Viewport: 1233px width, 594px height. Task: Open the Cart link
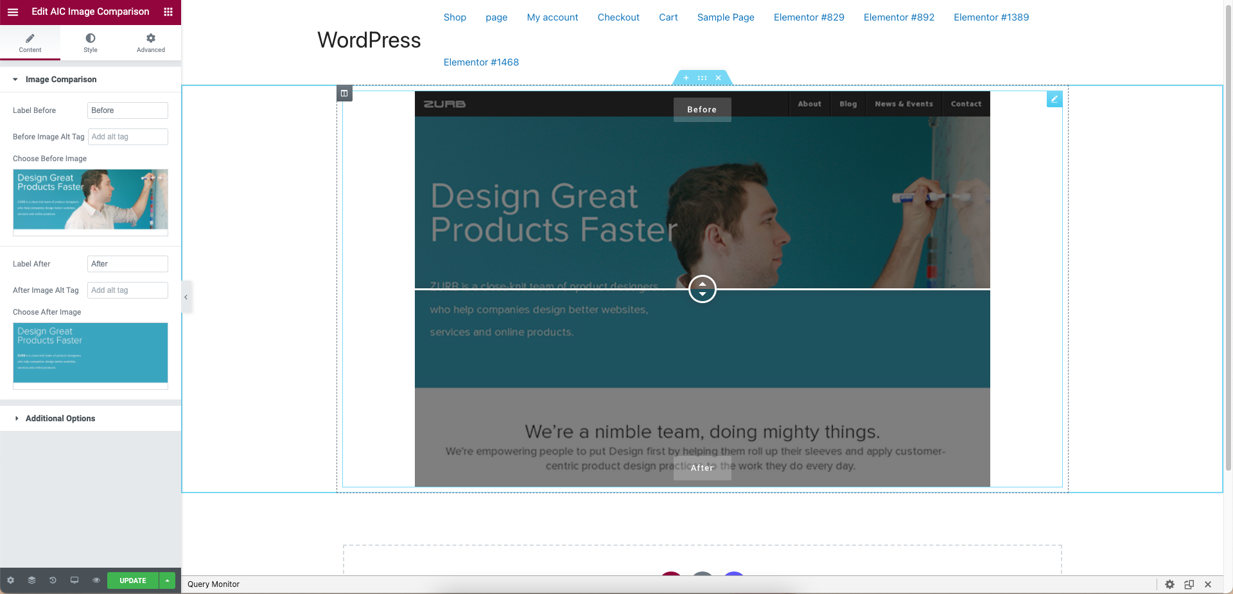(x=669, y=17)
